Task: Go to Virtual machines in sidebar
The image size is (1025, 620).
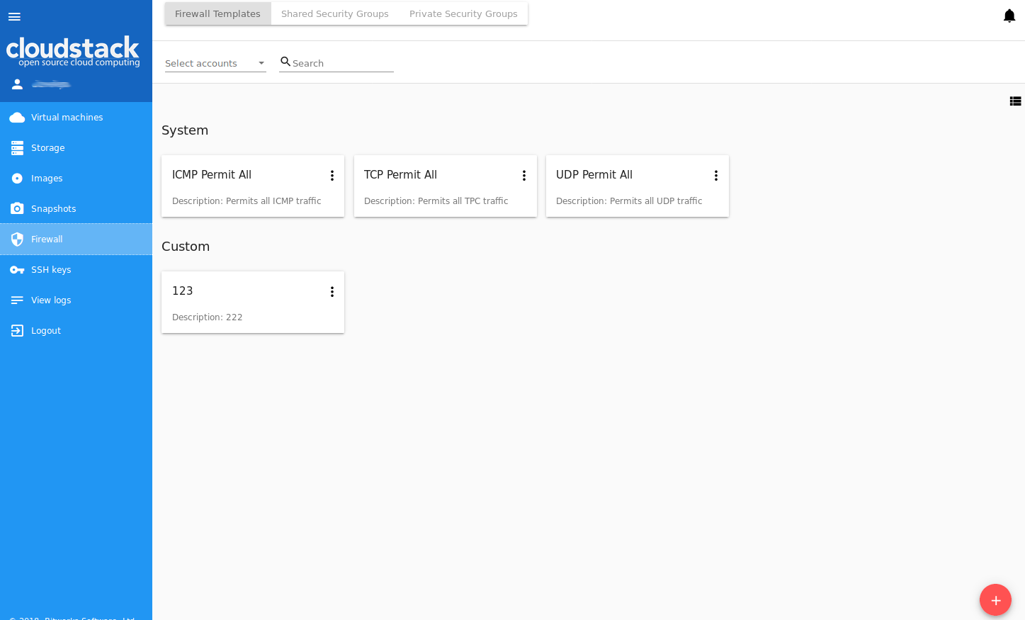Action: coord(67,117)
